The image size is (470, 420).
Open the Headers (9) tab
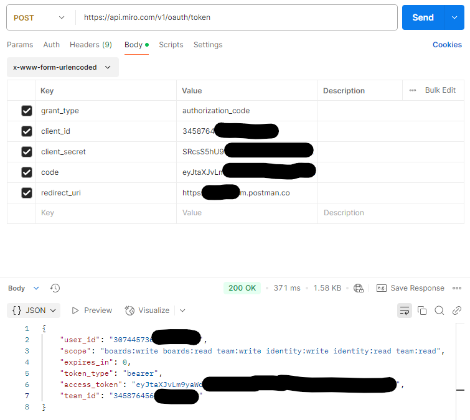91,45
